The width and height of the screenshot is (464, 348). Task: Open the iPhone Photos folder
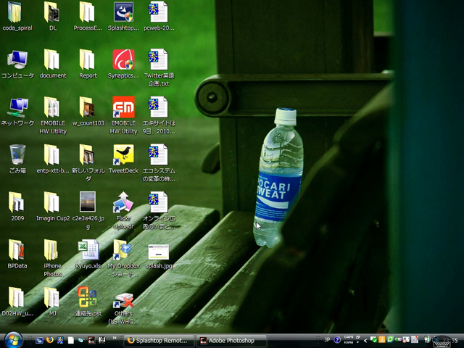[52, 250]
